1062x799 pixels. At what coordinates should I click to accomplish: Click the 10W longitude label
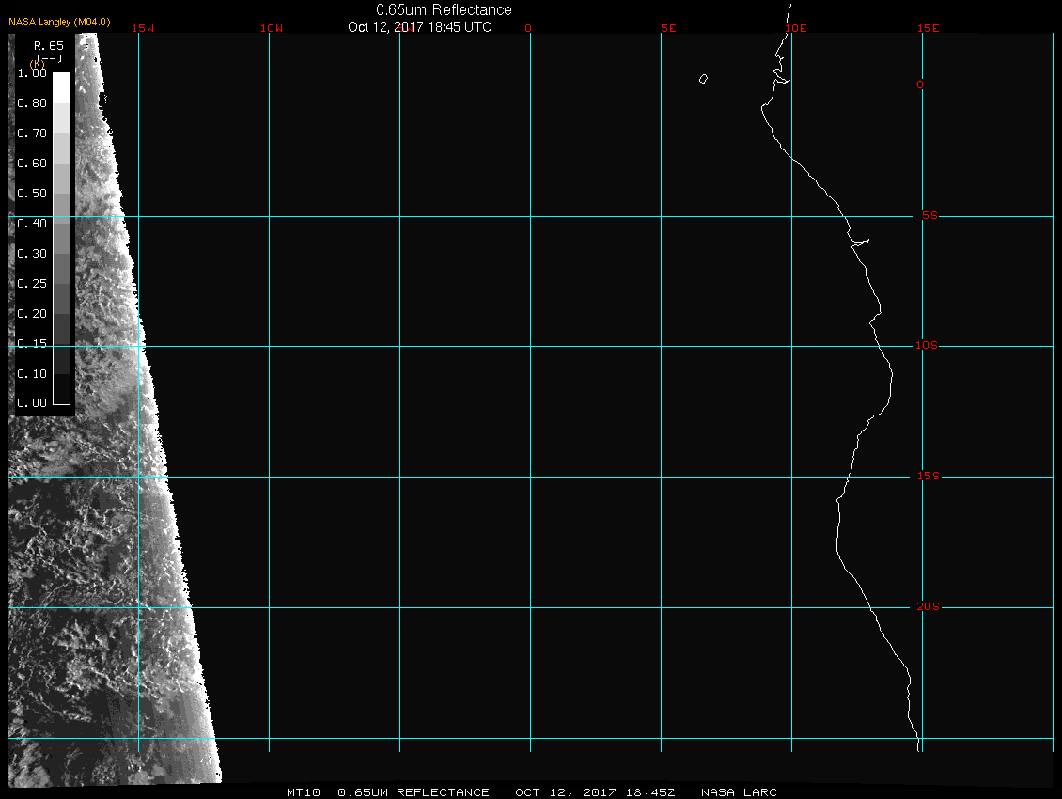271,28
